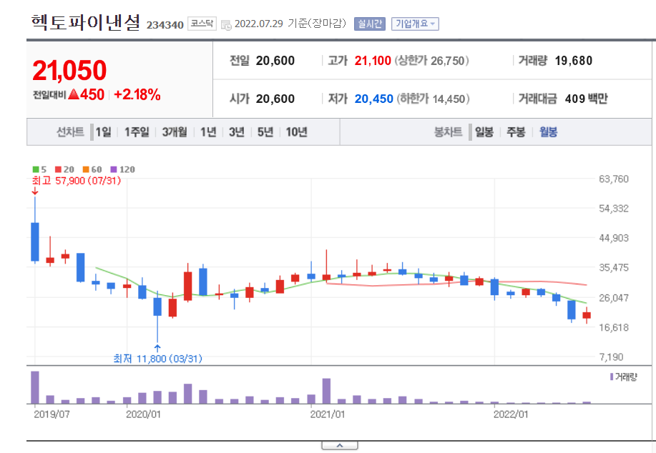
Task: Click the 실시간 button
Action: [369, 24]
